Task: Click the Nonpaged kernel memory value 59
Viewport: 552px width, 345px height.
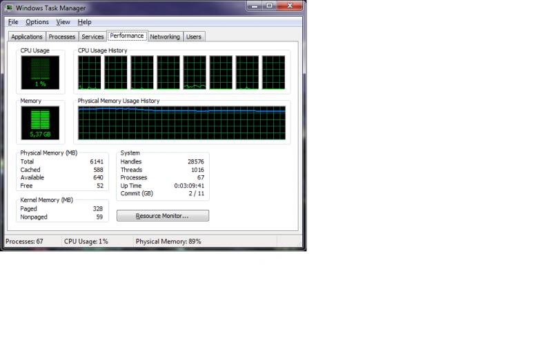Action: 99,217
